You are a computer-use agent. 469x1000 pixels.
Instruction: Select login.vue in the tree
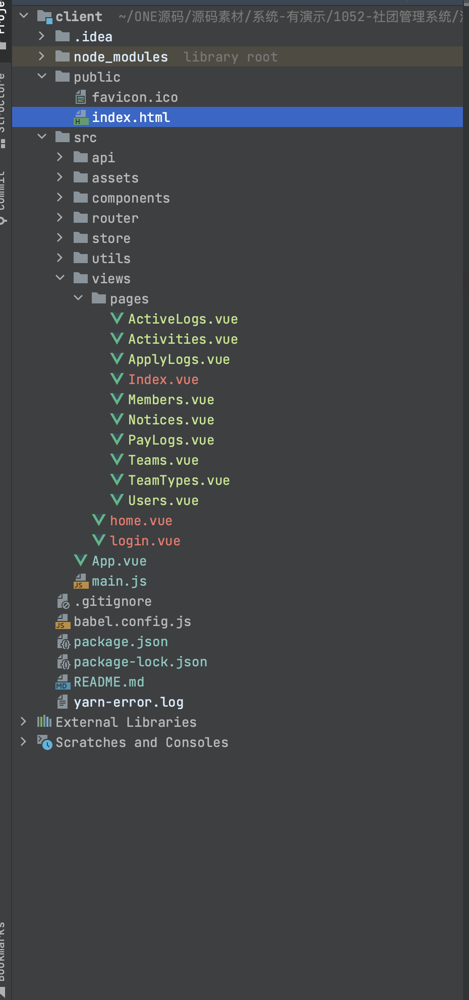coord(145,541)
